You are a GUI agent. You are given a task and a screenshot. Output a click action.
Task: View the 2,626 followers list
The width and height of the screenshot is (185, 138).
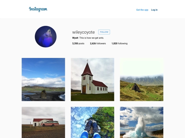point(98,44)
